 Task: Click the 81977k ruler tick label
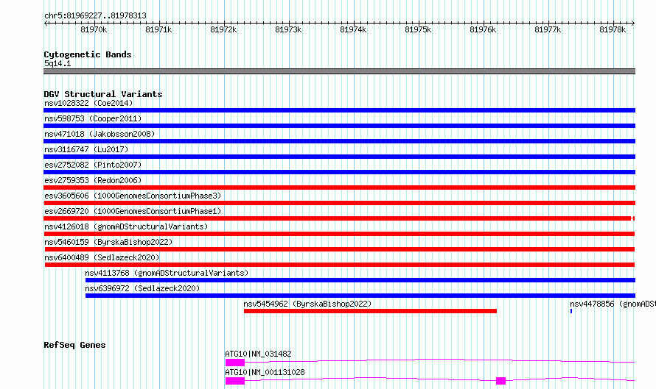click(x=548, y=29)
